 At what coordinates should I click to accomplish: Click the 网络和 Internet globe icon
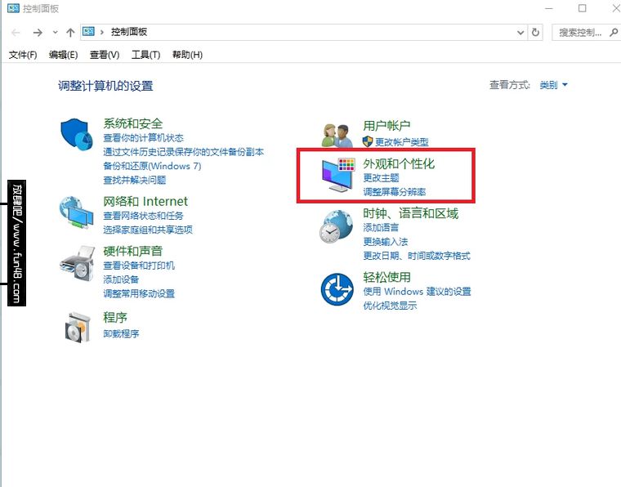(76, 212)
